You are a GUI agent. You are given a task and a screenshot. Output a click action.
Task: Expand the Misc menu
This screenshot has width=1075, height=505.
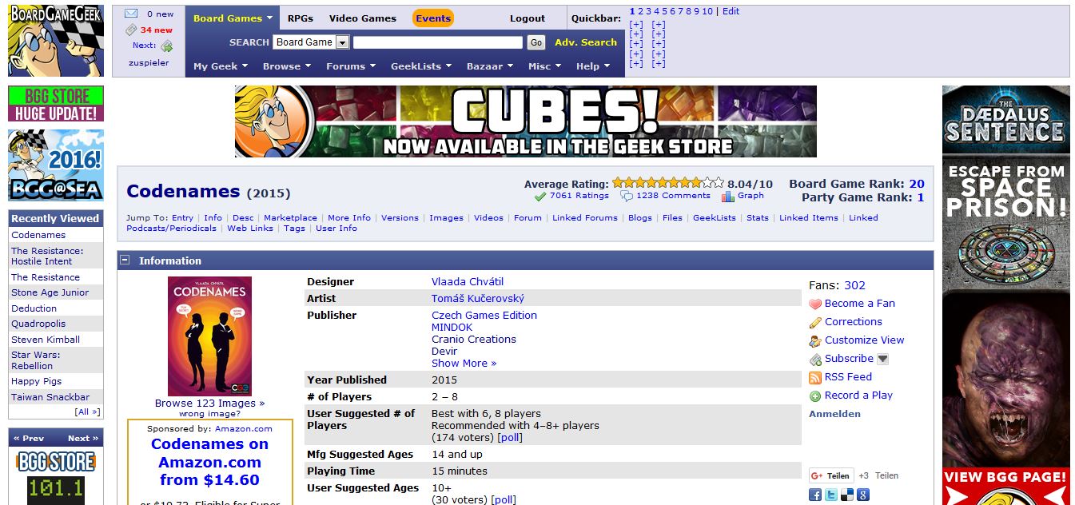tap(544, 66)
